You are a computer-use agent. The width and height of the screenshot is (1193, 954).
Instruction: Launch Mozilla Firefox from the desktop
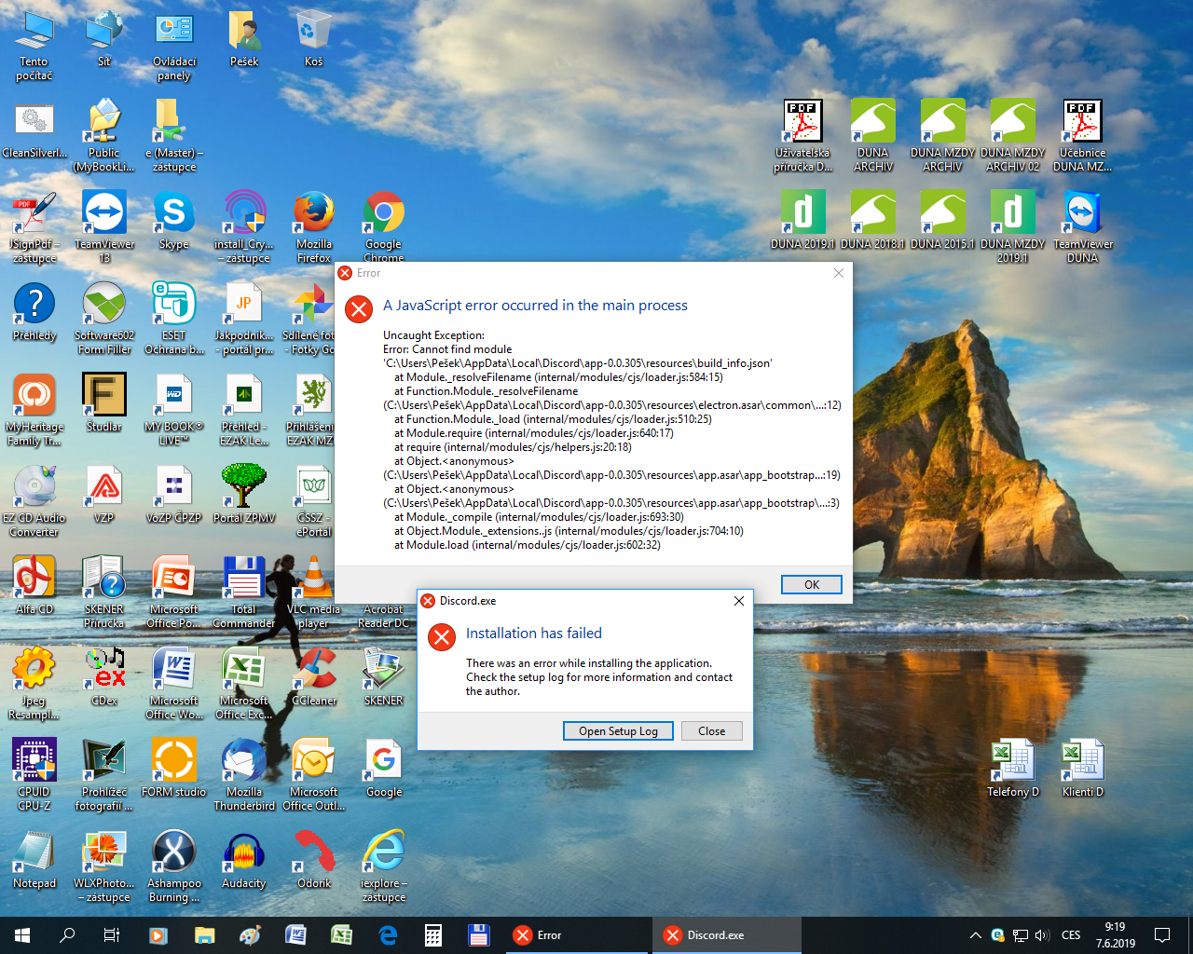(x=314, y=214)
